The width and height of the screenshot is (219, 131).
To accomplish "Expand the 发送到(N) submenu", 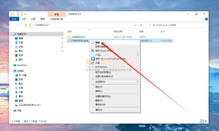I will coord(138,82).
